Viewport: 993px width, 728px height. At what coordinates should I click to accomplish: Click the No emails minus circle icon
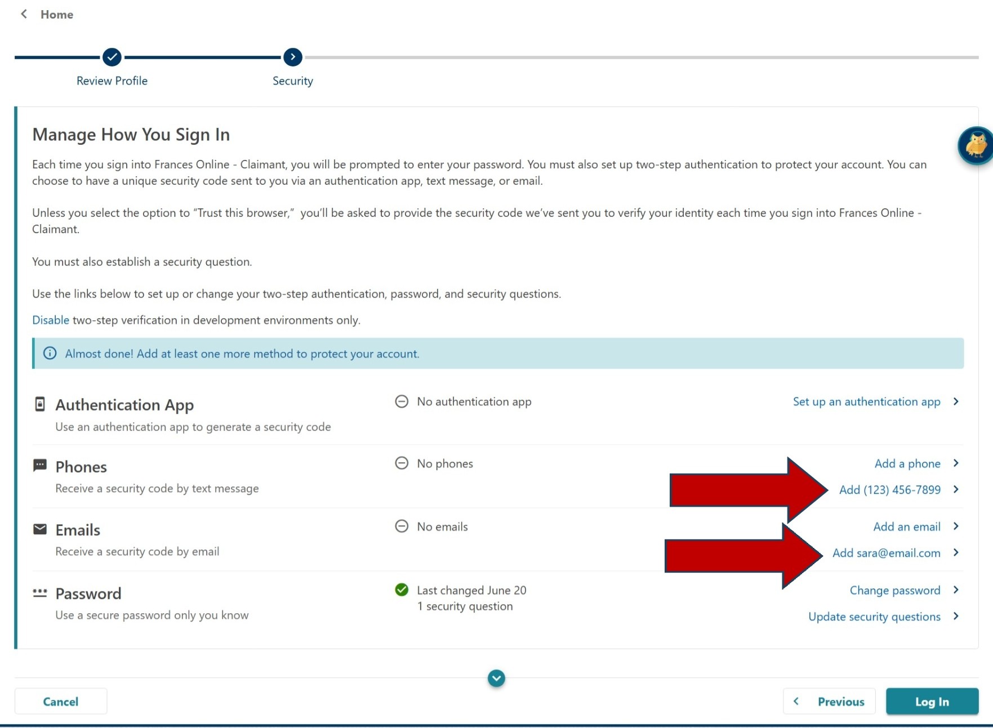(x=401, y=526)
